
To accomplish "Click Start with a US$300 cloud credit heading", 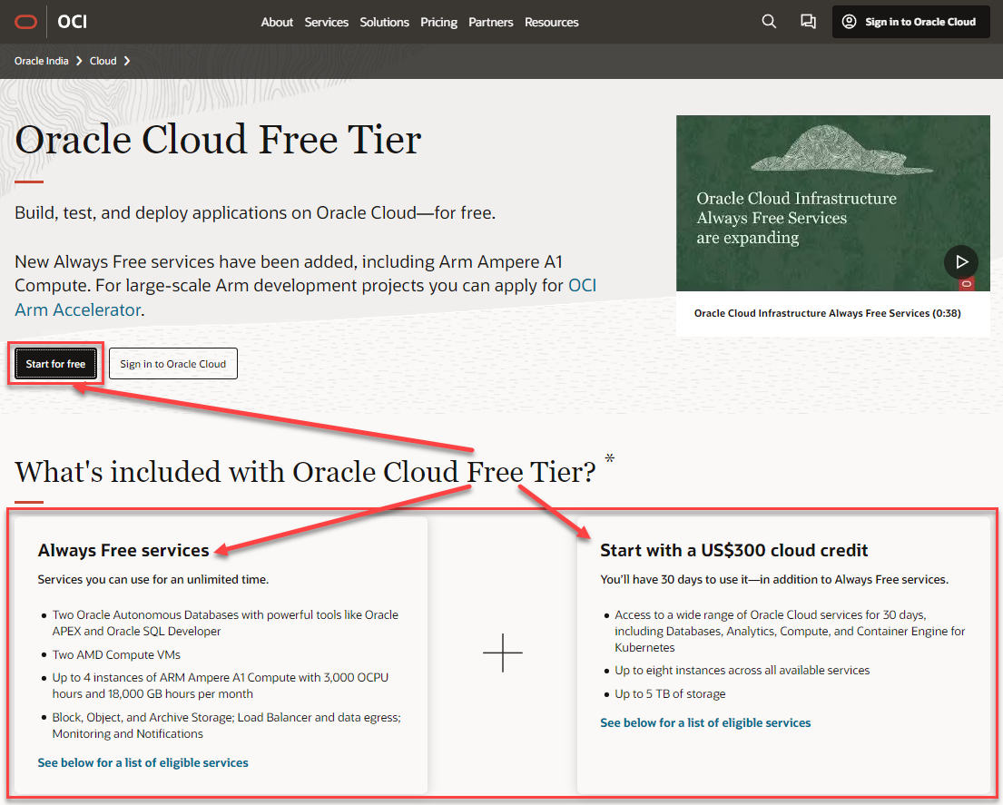I will pos(733,551).
